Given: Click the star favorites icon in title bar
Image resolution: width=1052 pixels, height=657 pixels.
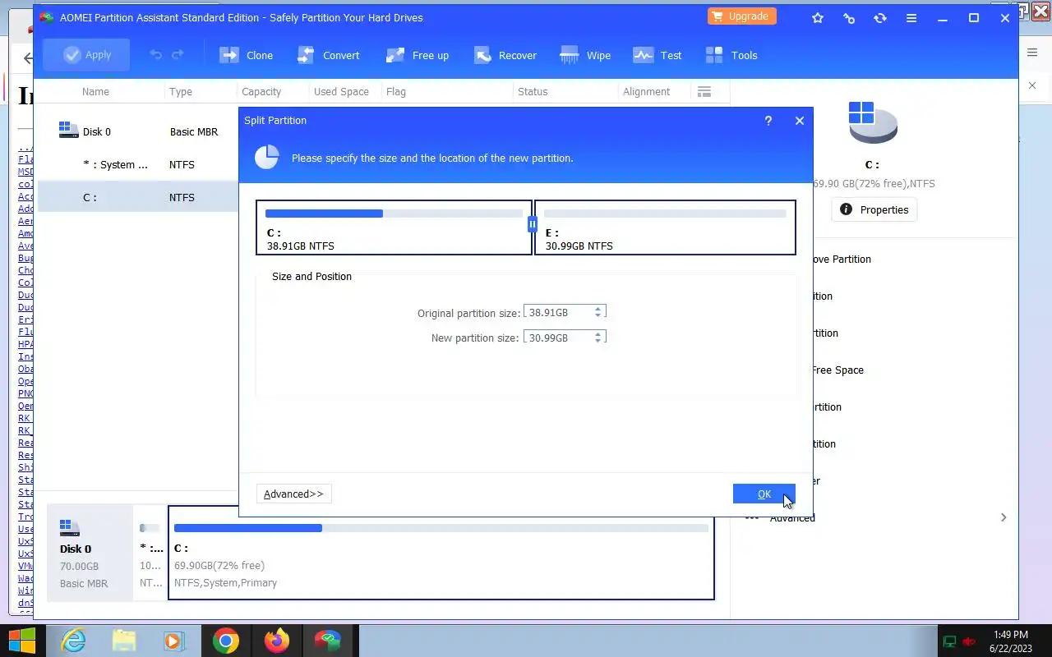Looking at the screenshot, I should pyautogui.click(x=818, y=17).
